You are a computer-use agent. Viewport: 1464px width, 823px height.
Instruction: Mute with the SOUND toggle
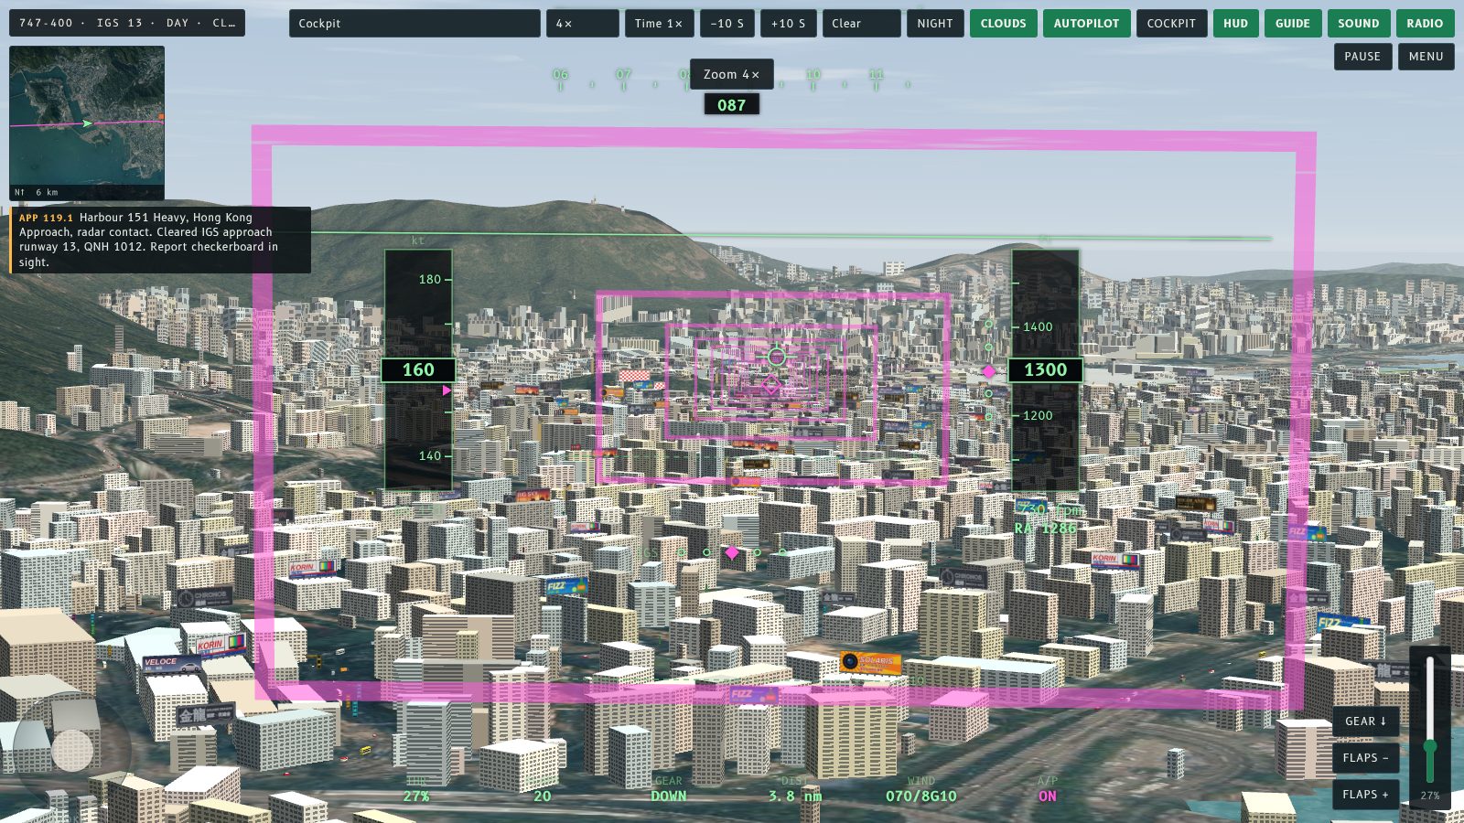[1358, 23]
